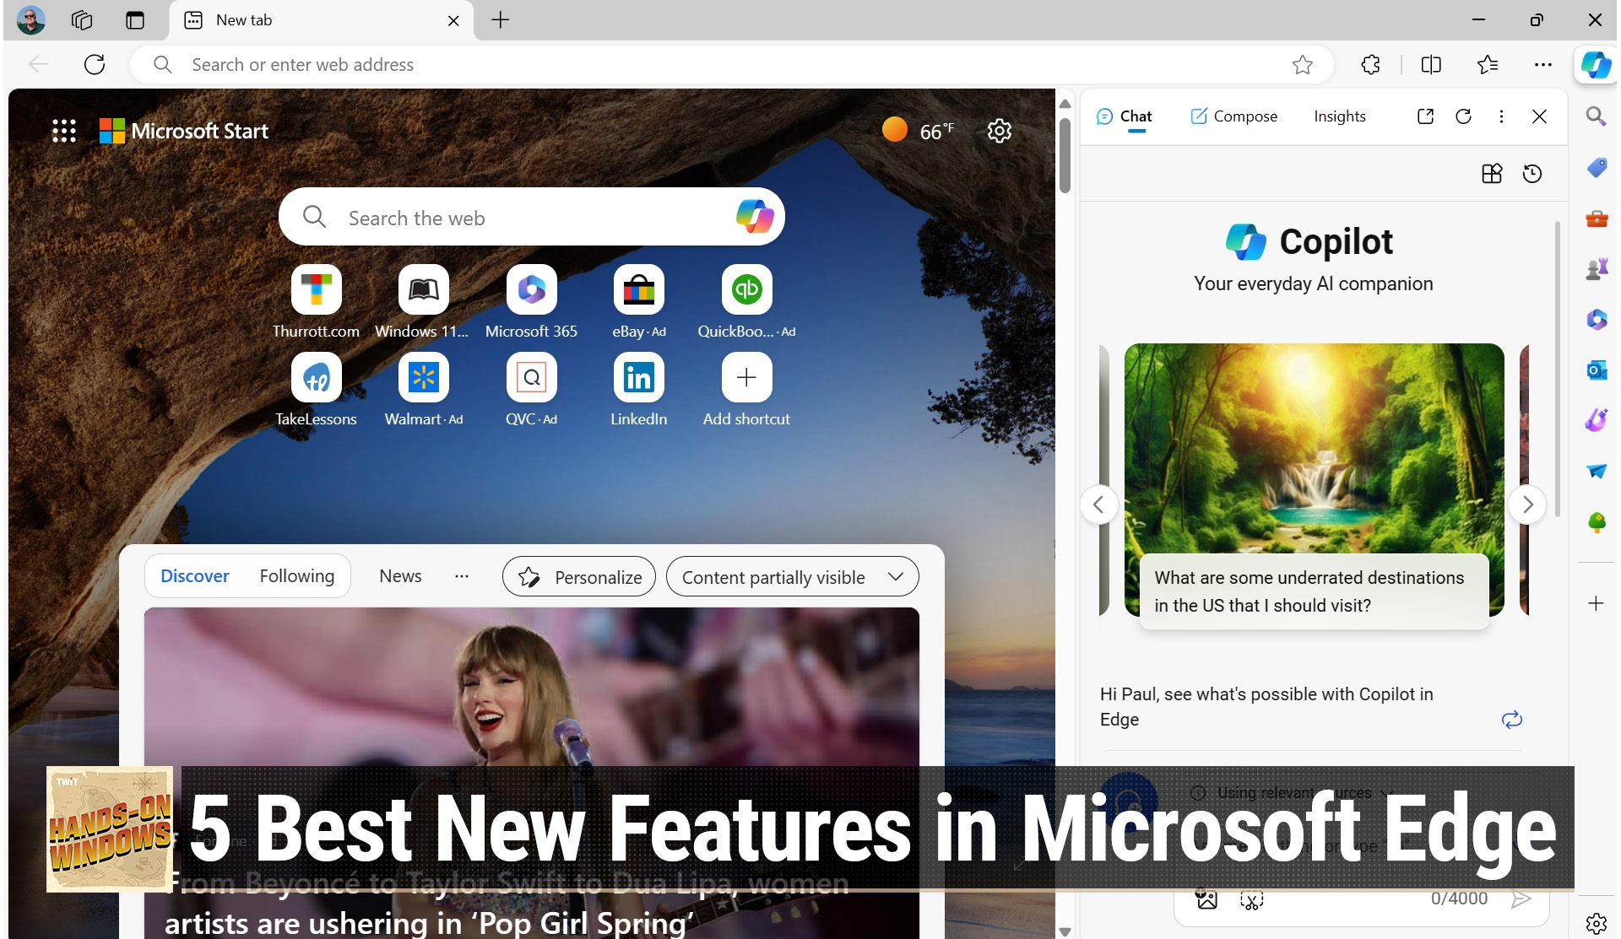Open Copilot sidebar icon in toolbar

pos(1595,65)
